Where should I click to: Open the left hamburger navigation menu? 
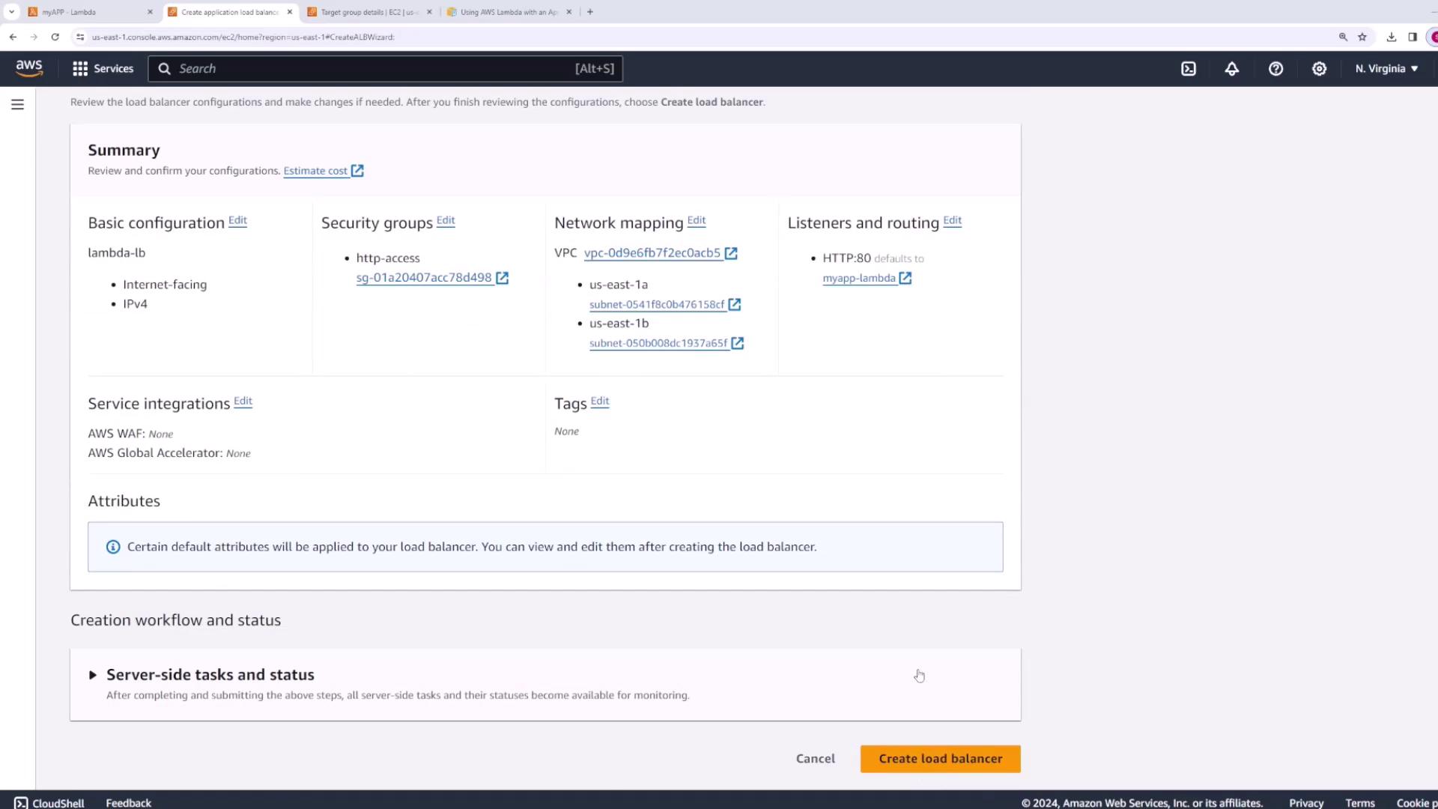(x=17, y=105)
